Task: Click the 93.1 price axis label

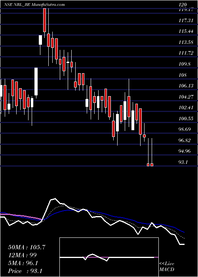Action: point(183,162)
